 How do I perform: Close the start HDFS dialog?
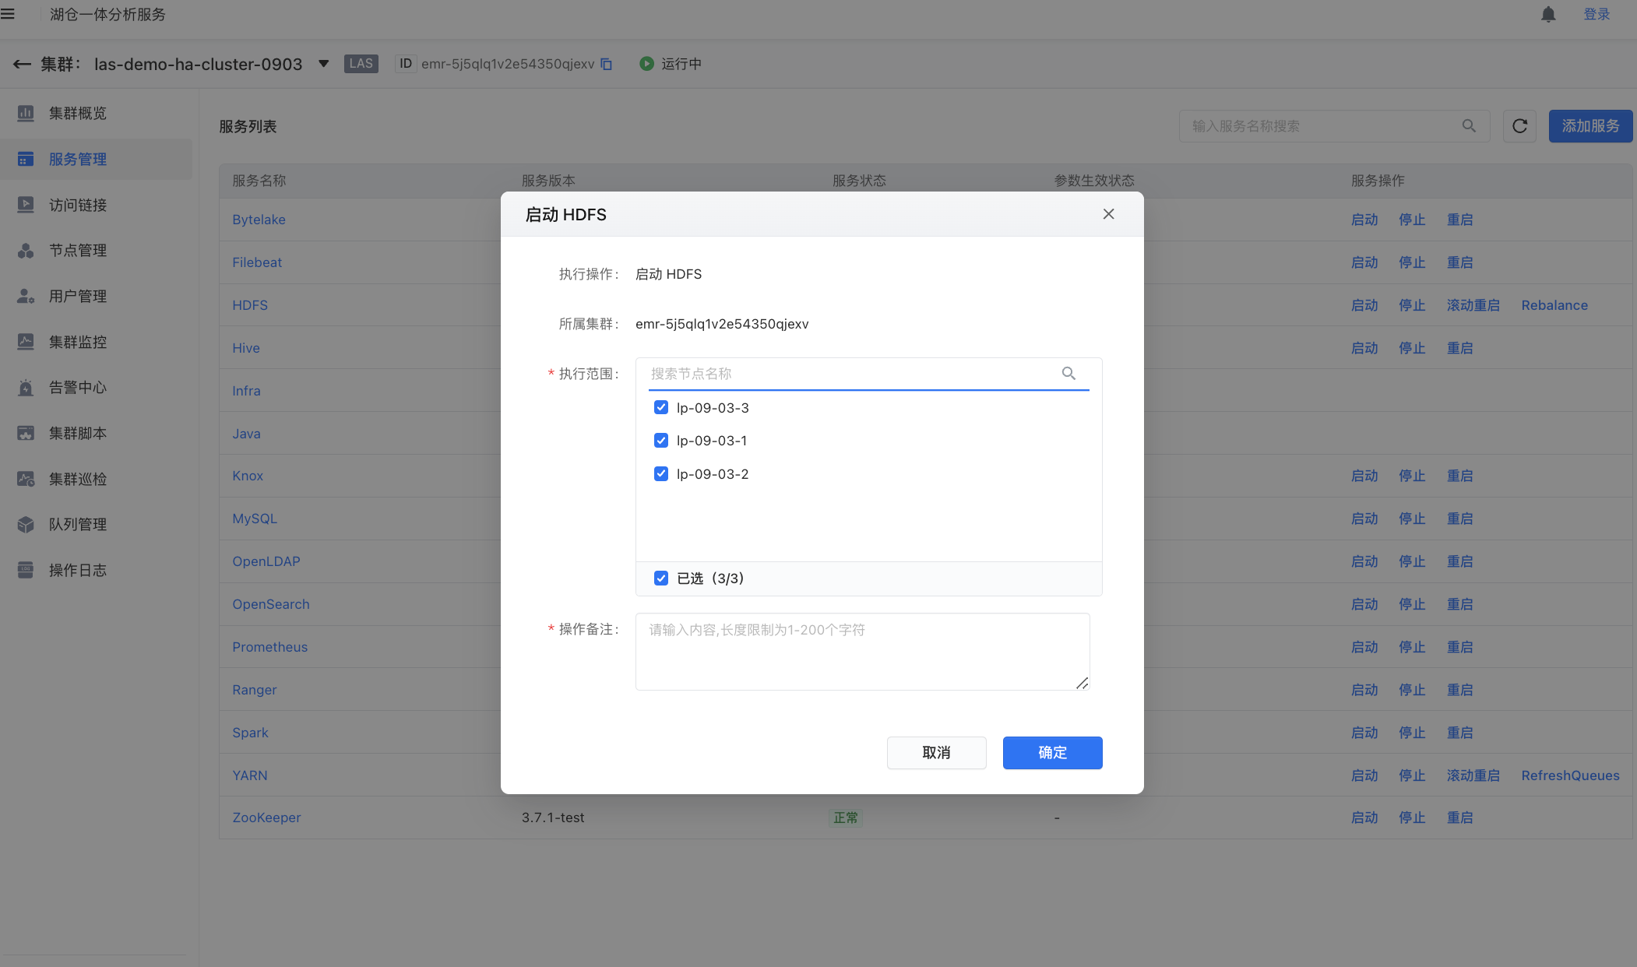(x=1108, y=214)
